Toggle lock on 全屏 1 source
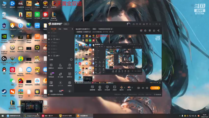The width and height of the screenshot is (209, 118). pos(51,56)
